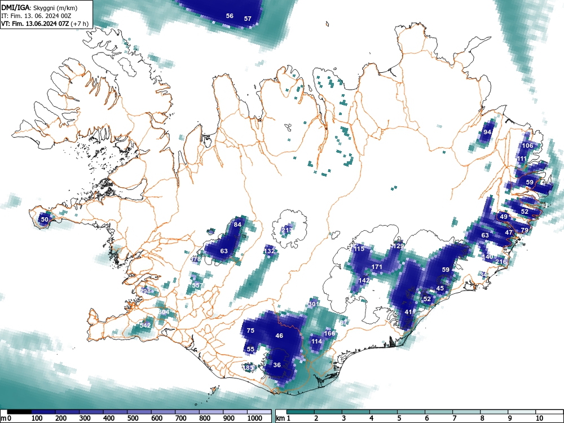This screenshot has height=423, width=564.
Task: Click the visibility value 115
Action: point(359,249)
